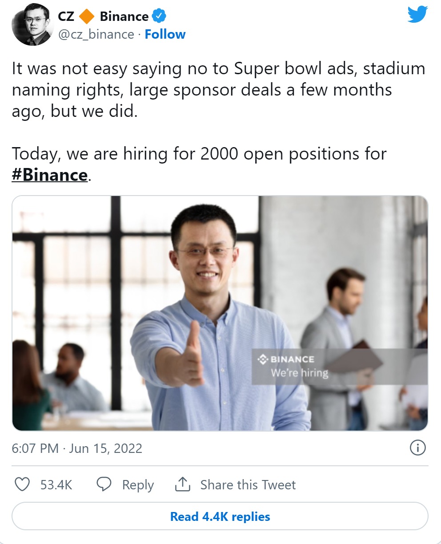This screenshot has height=544, width=441.
Task: Click the Follow link
Action: pyautogui.click(x=165, y=34)
